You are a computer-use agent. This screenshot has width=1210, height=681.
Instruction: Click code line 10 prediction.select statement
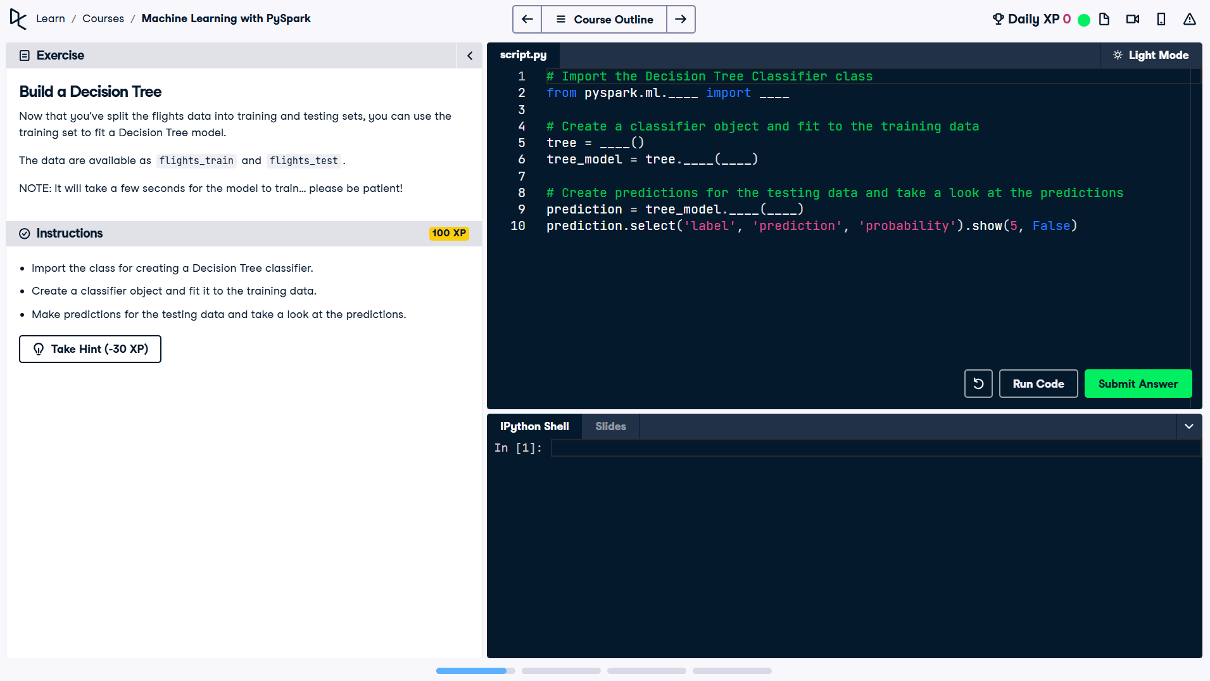[812, 226]
